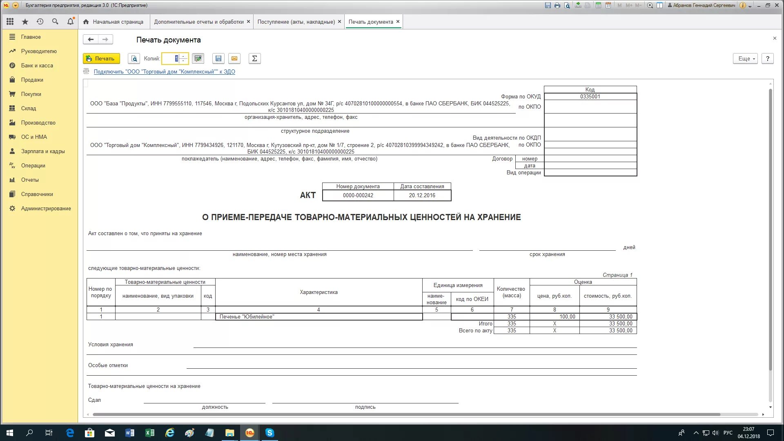Open Windows Start menu
This screenshot has width=784, height=441.
[x=10, y=433]
